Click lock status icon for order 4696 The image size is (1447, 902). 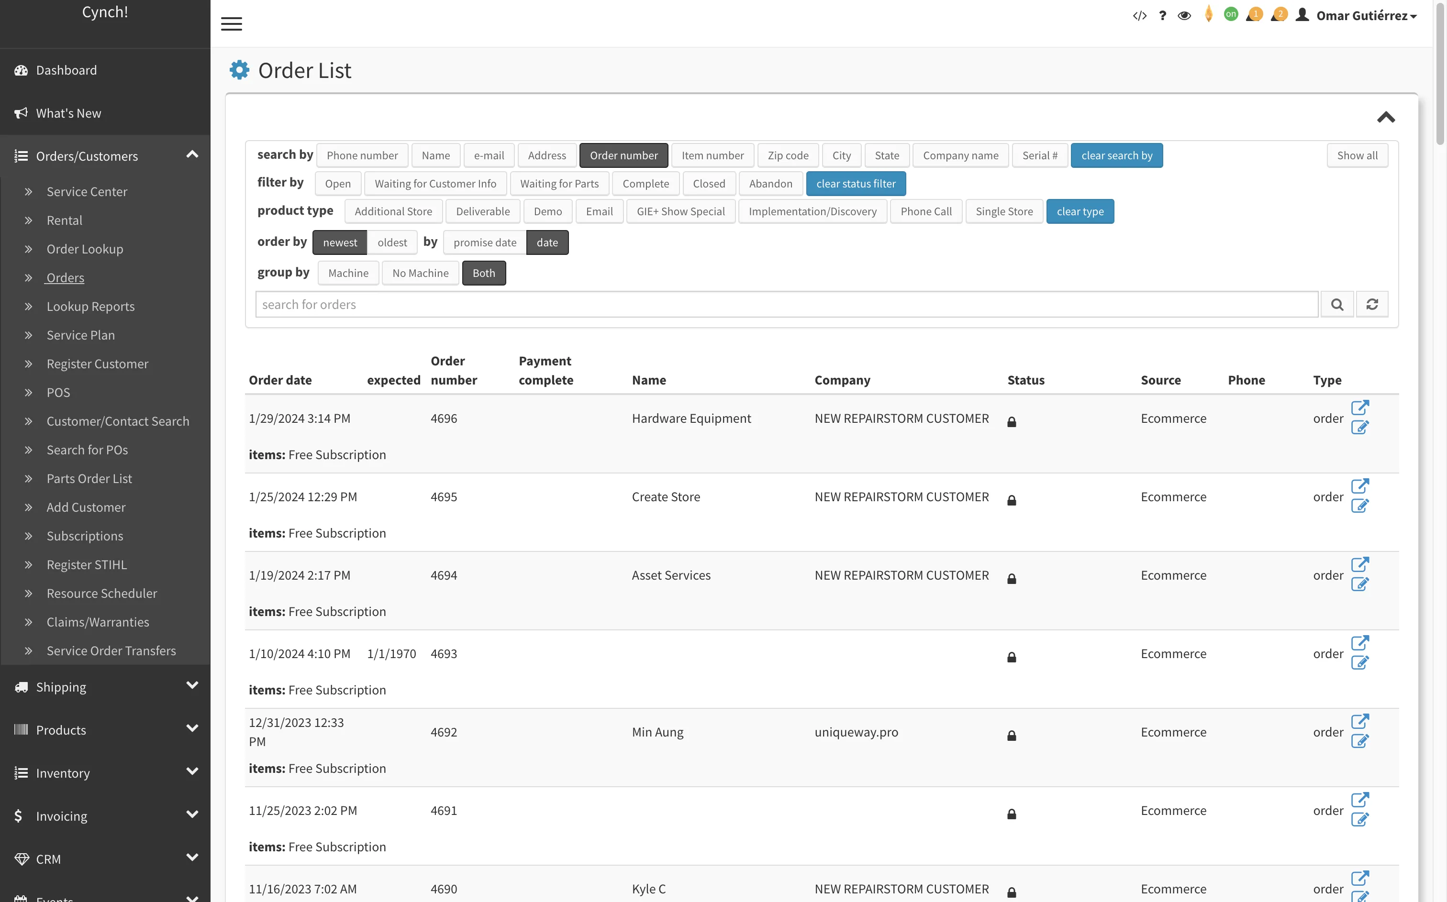click(x=1012, y=422)
